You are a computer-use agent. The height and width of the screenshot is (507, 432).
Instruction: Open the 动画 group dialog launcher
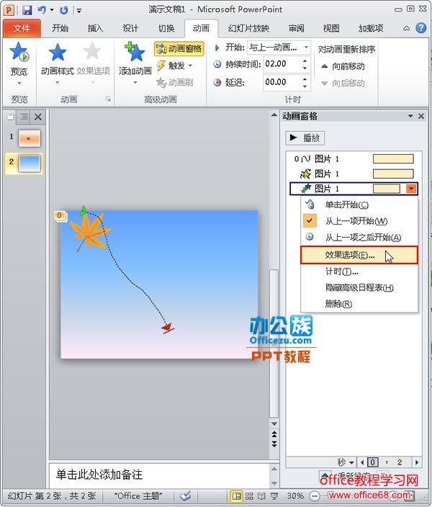108,99
